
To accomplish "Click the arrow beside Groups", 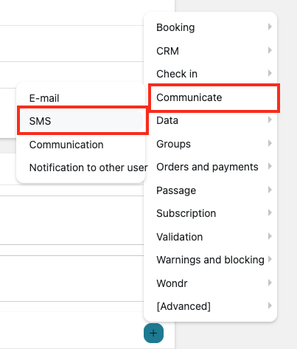I will point(270,143).
